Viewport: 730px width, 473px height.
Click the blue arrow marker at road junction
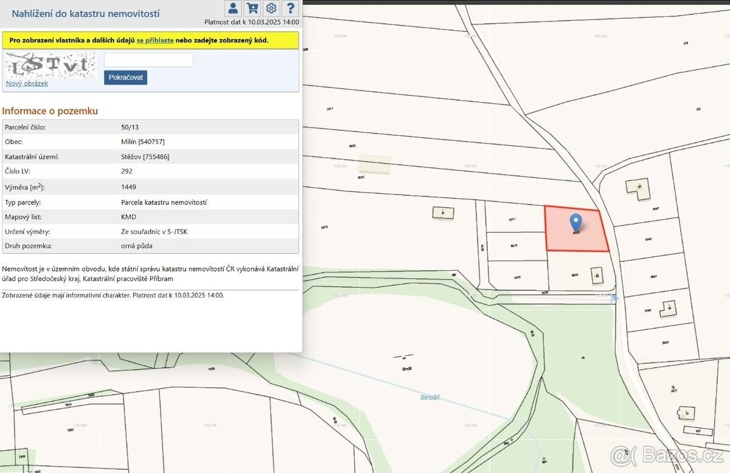coord(614,298)
